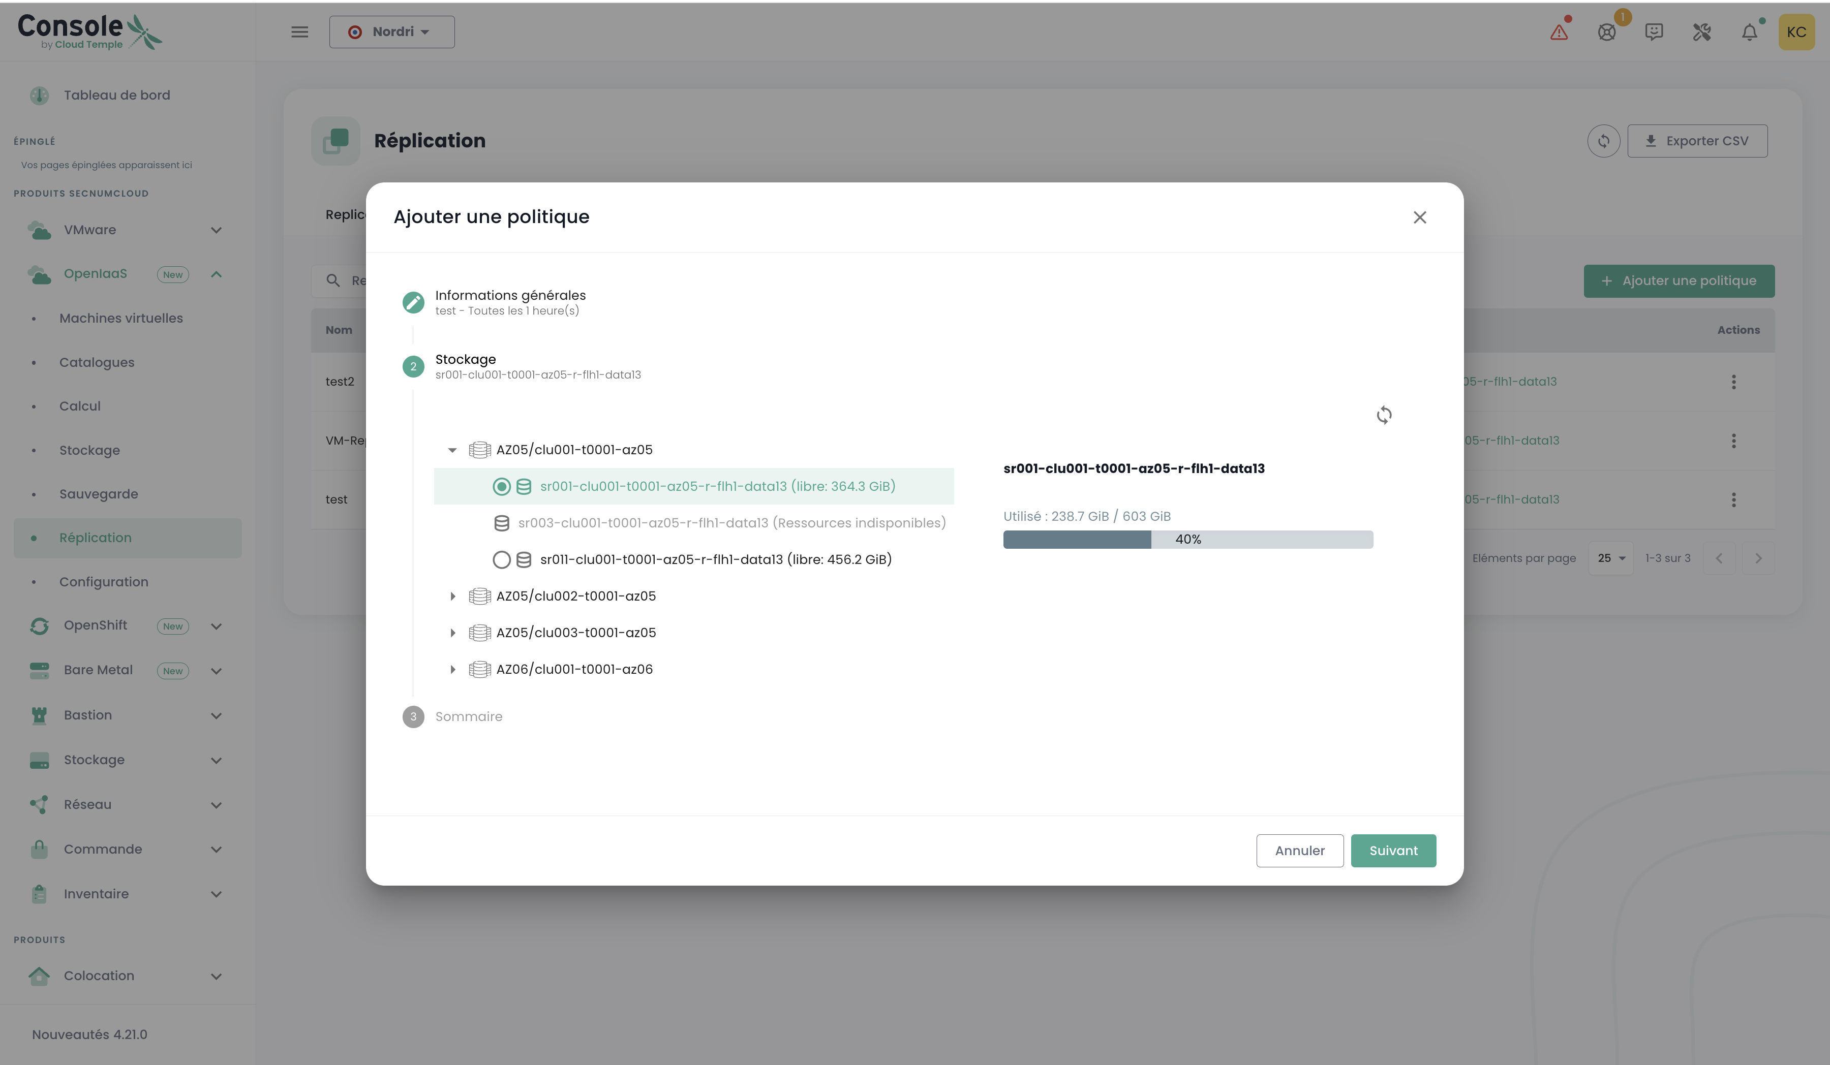This screenshot has width=1830, height=1065.
Task: Open the support lifebuoy icon
Action: [1606, 32]
